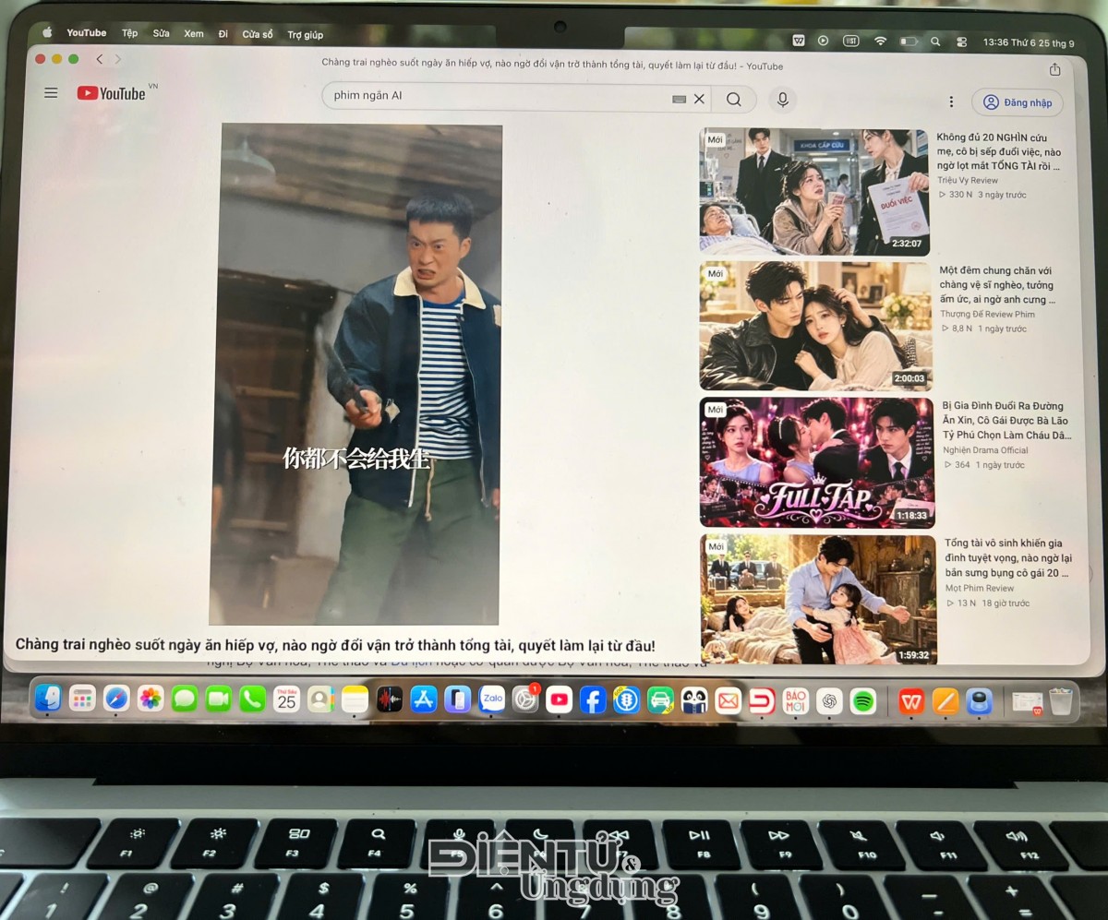Screen dimensions: 1108x920
Task: Open thumbnail of video with duration 1:59:32
Action: (x=818, y=598)
